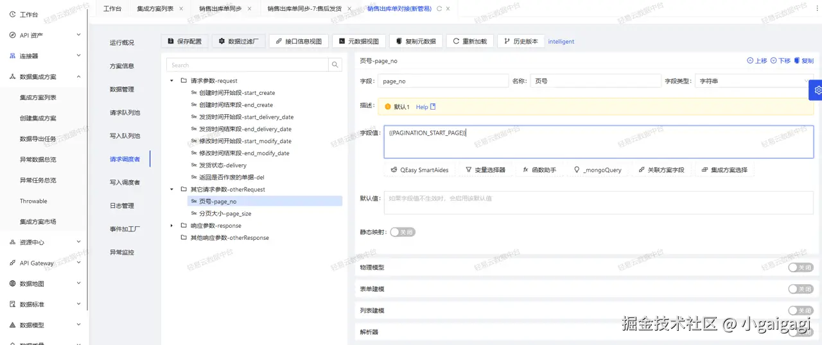
Task: Refresh the 销售出库单对接 tab with its reload icon
Action: (x=439, y=9)
